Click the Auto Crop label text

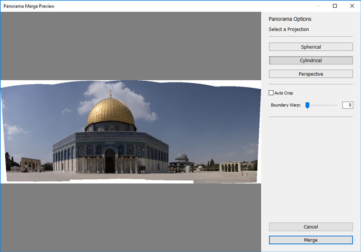(284, 93)
